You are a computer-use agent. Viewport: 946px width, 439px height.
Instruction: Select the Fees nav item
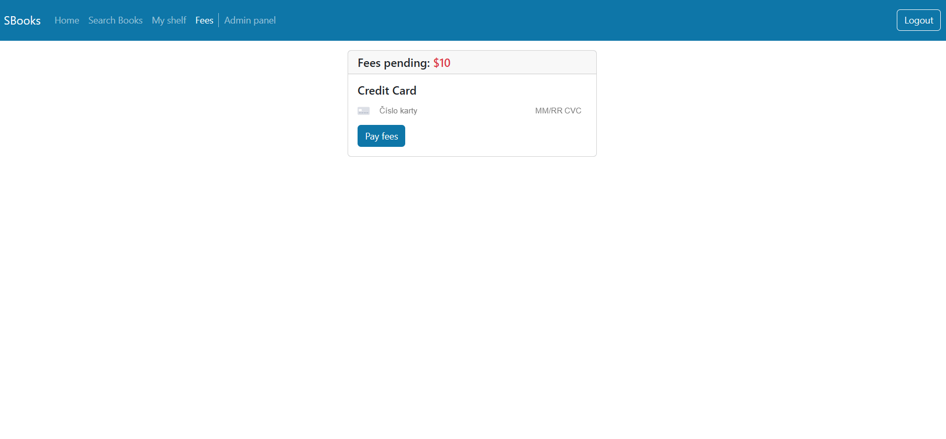click(204, 20)
